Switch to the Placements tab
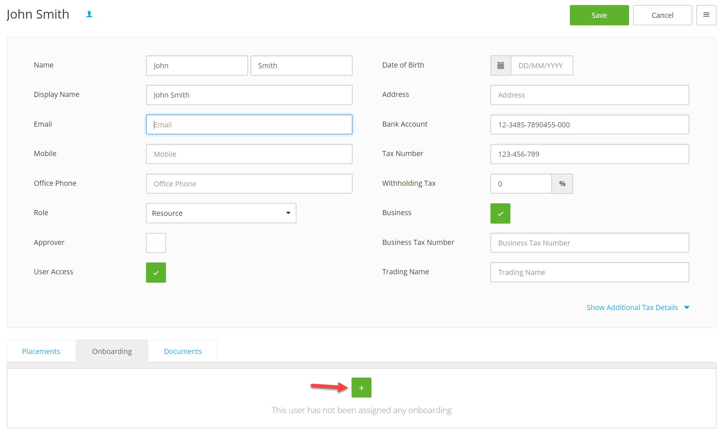Viewport: 722px width, 433px height. (x=41, y=351)
